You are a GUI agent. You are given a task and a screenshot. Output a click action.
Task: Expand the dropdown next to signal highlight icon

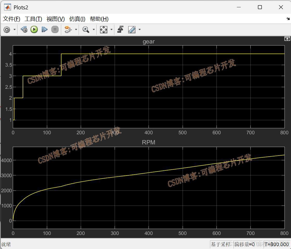tap(76, 29)
